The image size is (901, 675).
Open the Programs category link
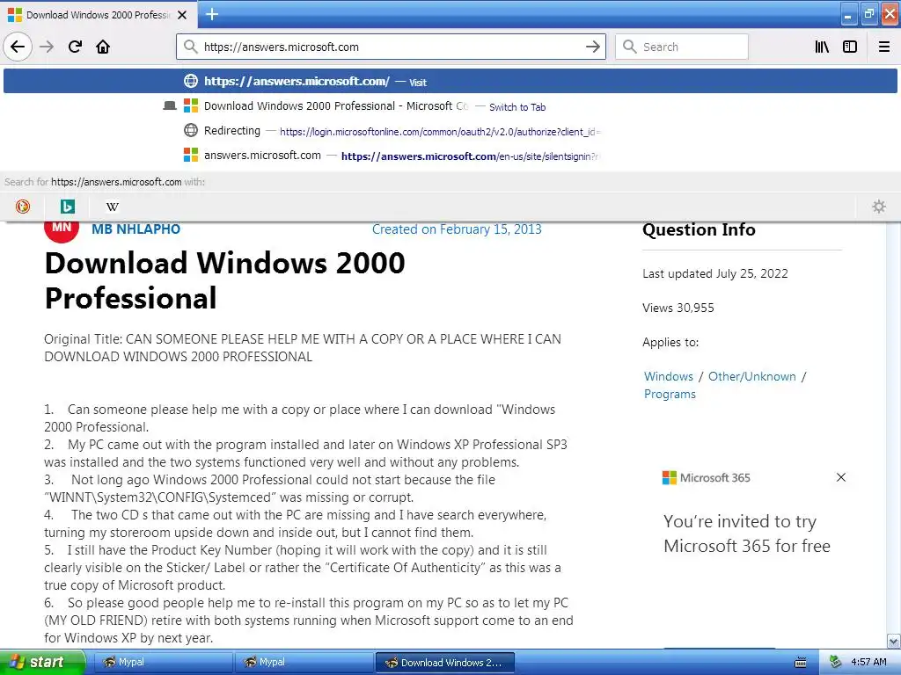pyautogui.click(x=670, y=394)
